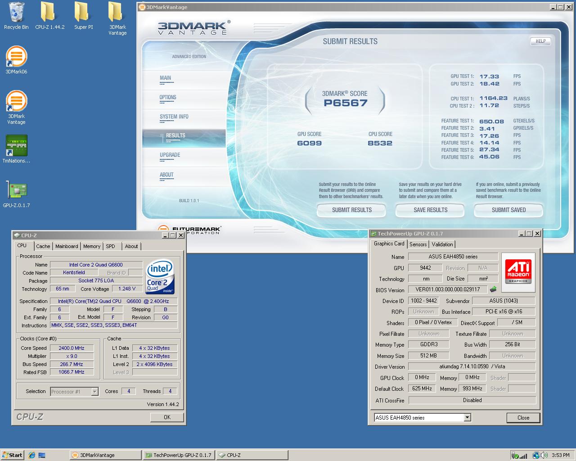Switch to the Sensors tab in GPU-Z
Image resolution: width=576 pixels, height=461 pixels.
point(418,244)
